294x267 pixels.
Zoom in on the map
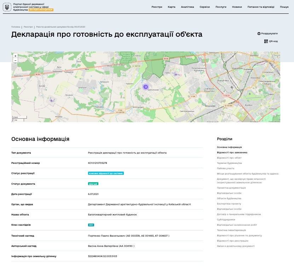click(x=15, y=56)
